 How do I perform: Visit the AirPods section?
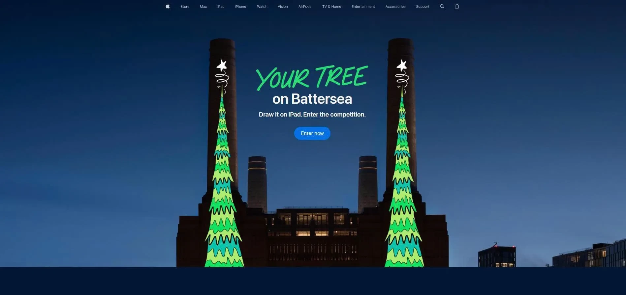pos(304,7)
